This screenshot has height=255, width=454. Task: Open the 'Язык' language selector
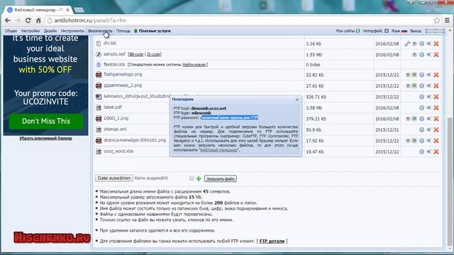click(x=399, y=30)
